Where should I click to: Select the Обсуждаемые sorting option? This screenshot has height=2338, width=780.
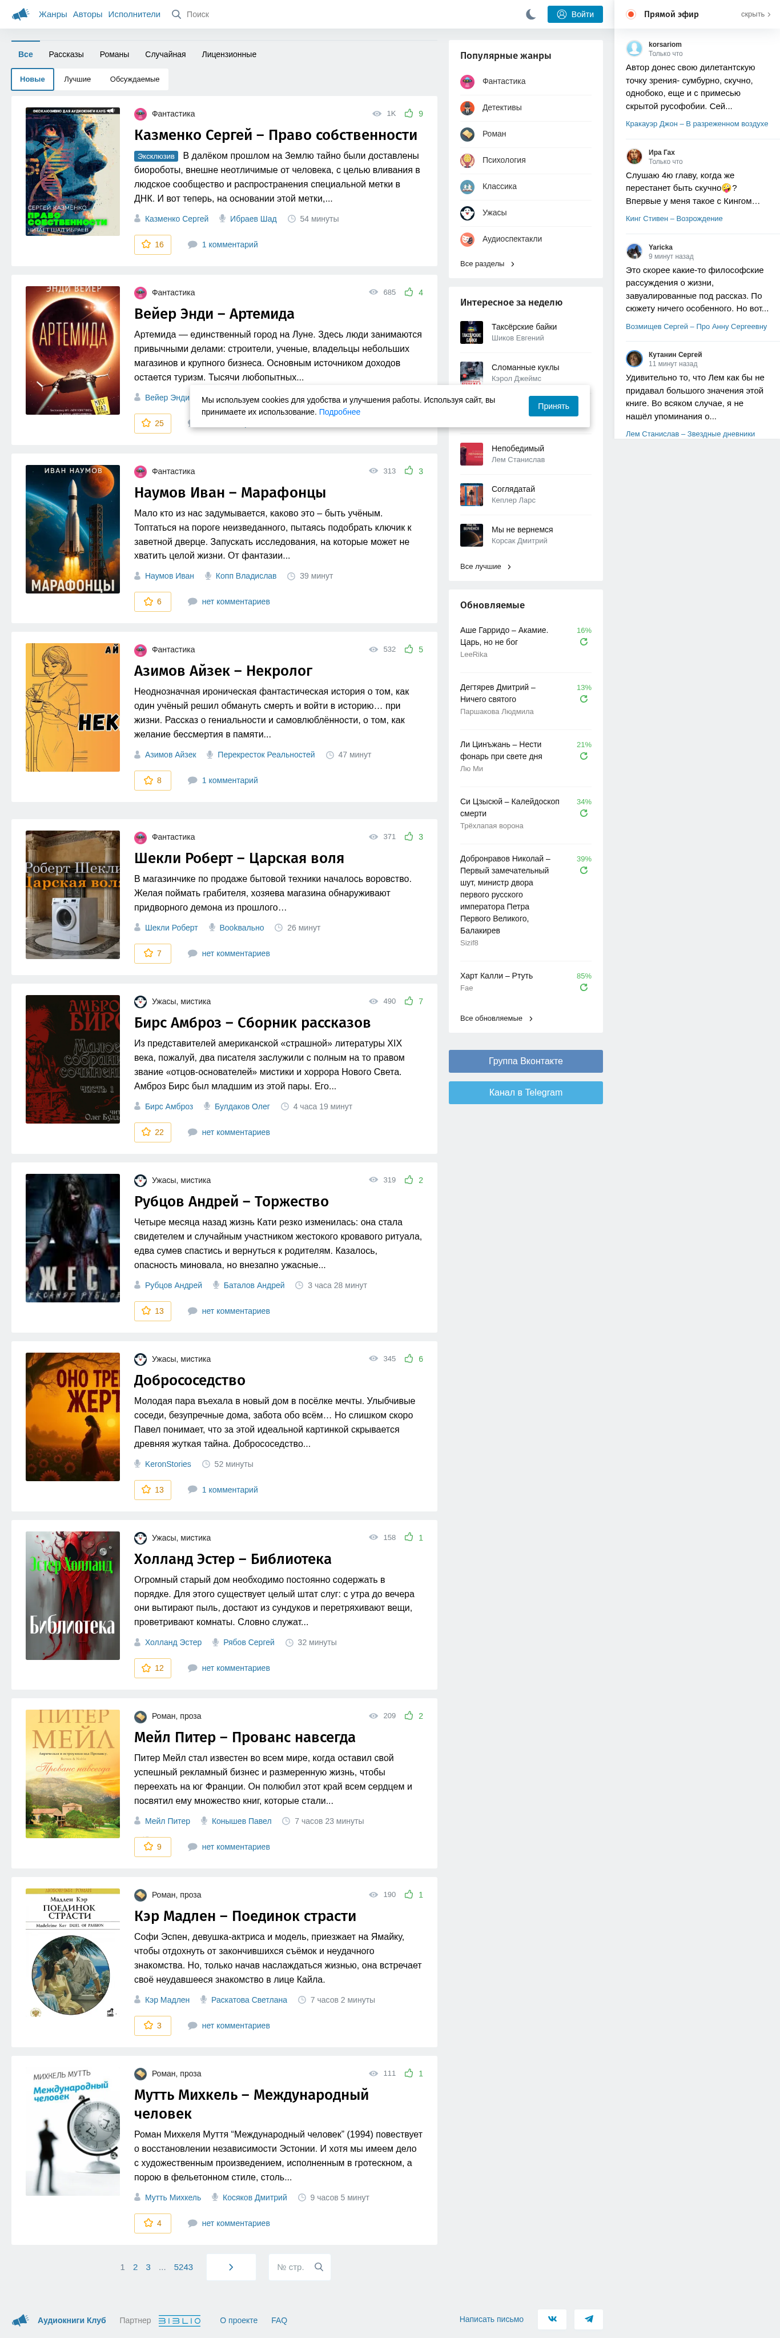pyautogui.click(x=134, y=79)
